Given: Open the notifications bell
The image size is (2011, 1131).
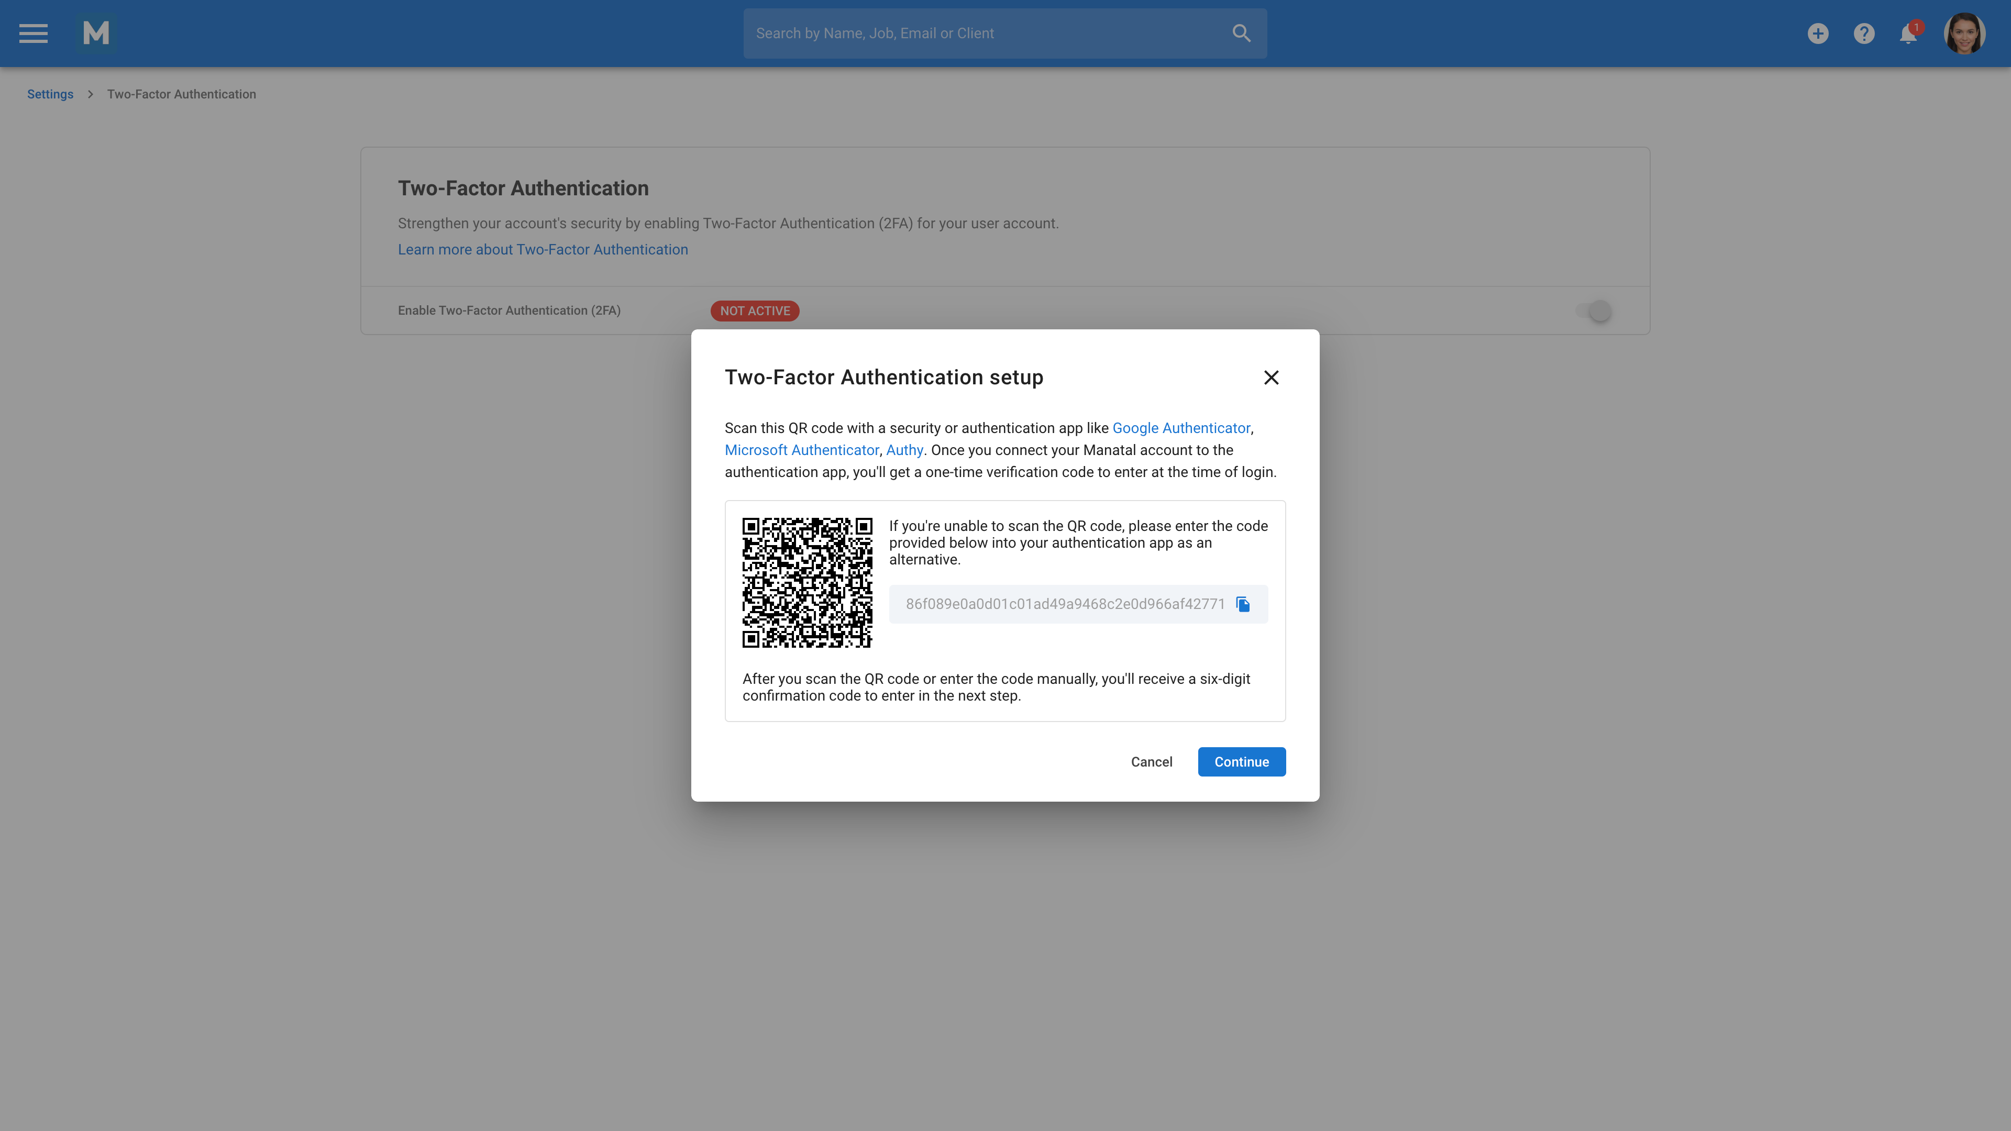Looking at the screenshot, I should pos(1908,34).
